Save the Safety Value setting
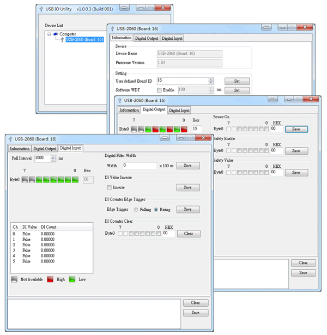The image size is (327, 335). (296, 173)
